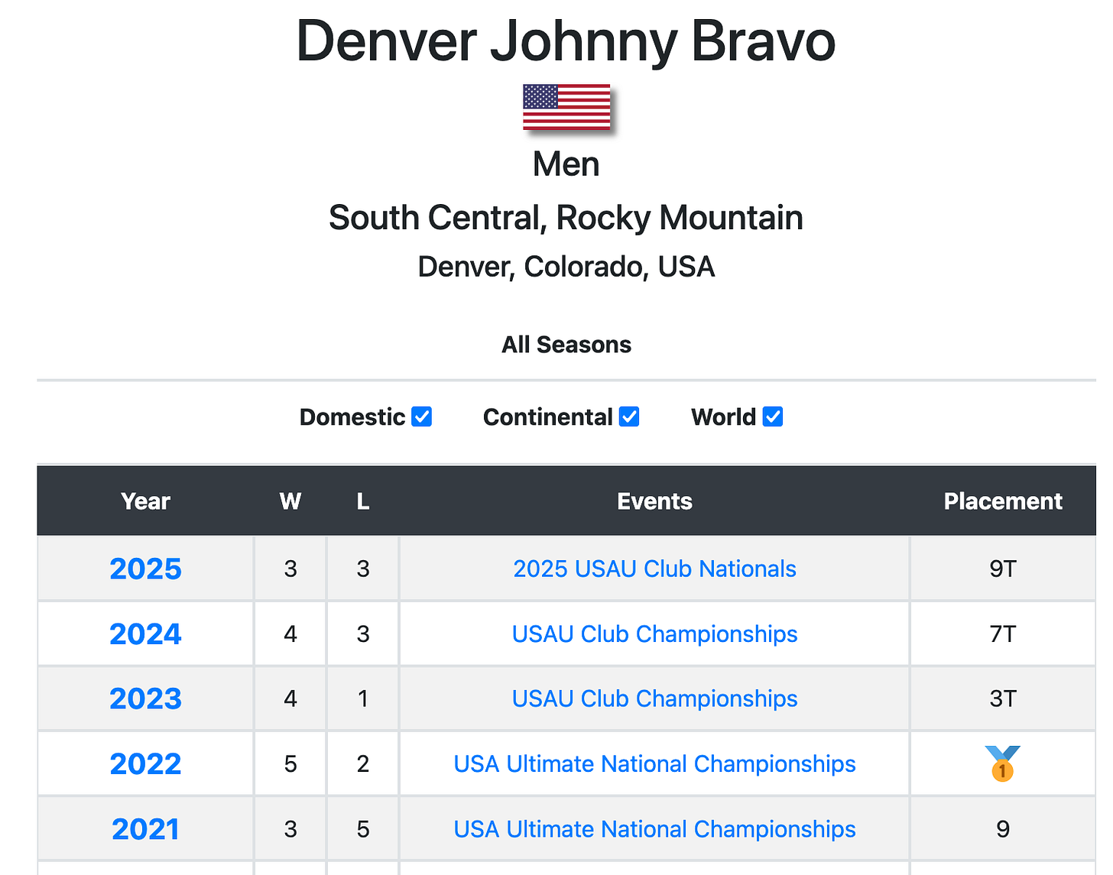Image resolution: width=1113 pixels, height=875 pixels.
Task: View the 2021 season details
Action: pos(145,829)
